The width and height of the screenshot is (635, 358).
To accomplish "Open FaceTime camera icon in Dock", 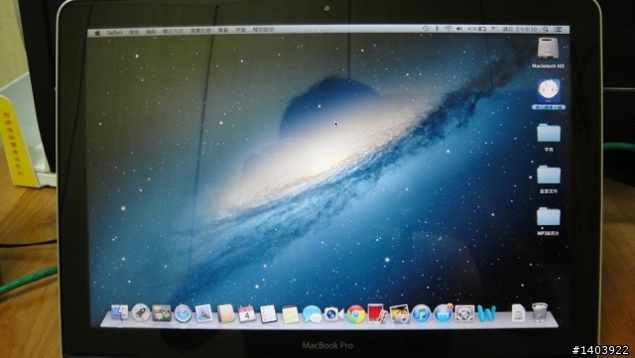I will tap(333, 314).
